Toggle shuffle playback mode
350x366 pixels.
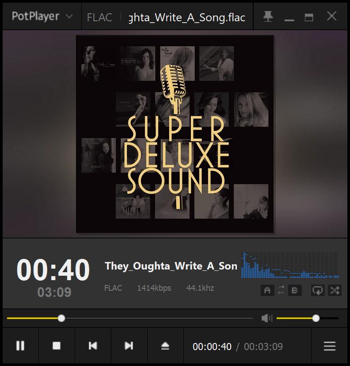click(x=335, y=290)
